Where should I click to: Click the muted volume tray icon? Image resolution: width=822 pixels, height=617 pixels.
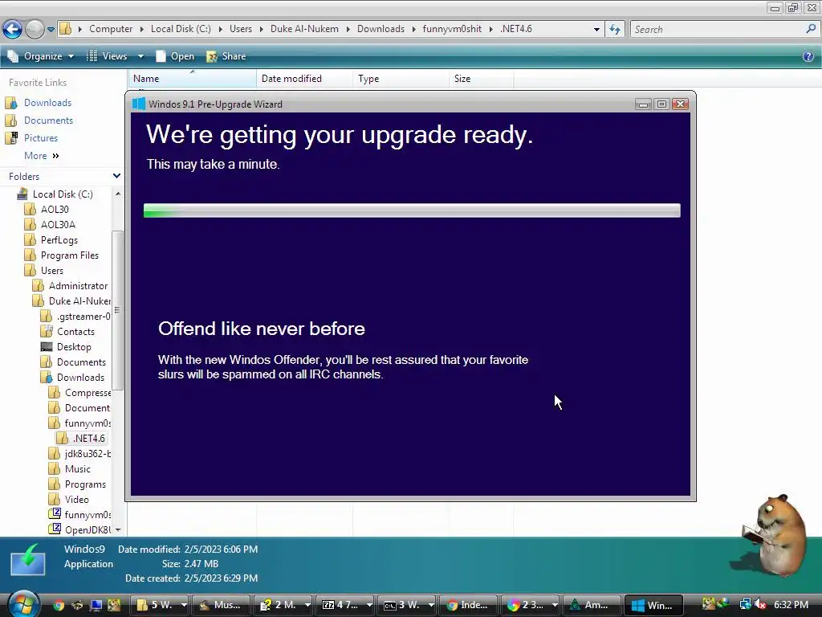pos(759,604)
